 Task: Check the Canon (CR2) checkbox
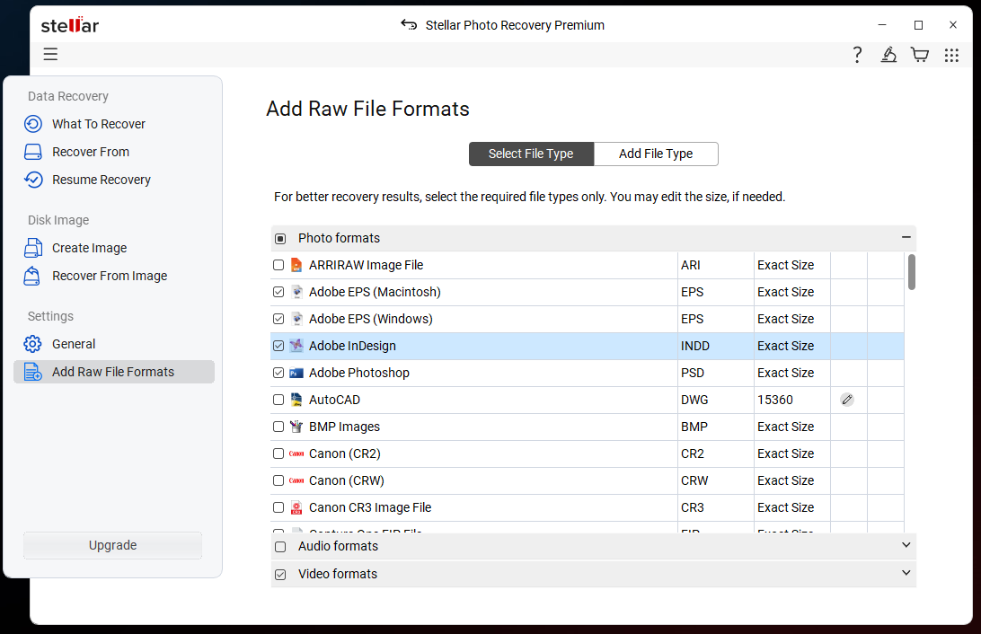point(278,453)
